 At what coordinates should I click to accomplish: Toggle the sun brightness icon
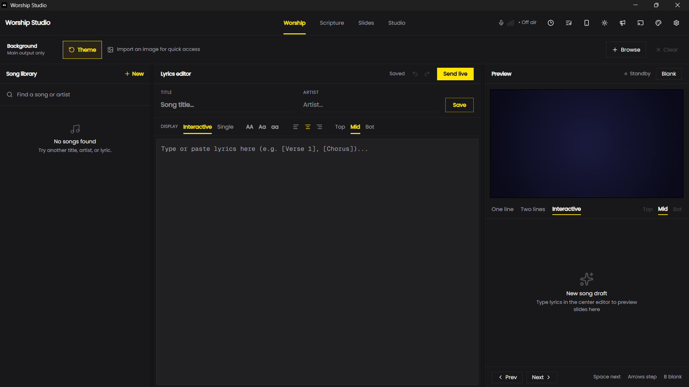pos(604,23)
